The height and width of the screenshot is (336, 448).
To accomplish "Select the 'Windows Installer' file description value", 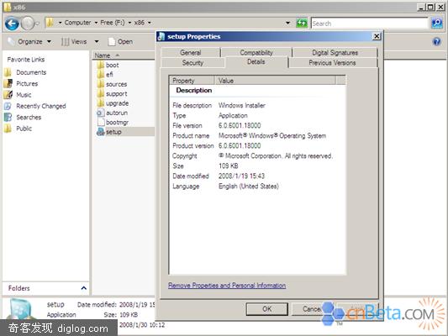I will pos(242,106).
